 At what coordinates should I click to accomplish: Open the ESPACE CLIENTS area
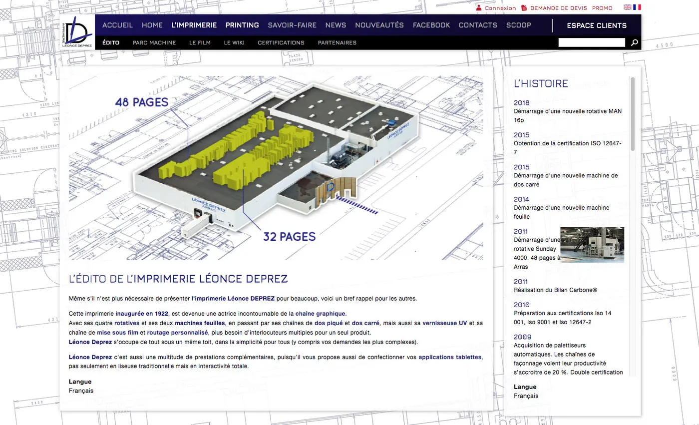(x=597, y=25)
